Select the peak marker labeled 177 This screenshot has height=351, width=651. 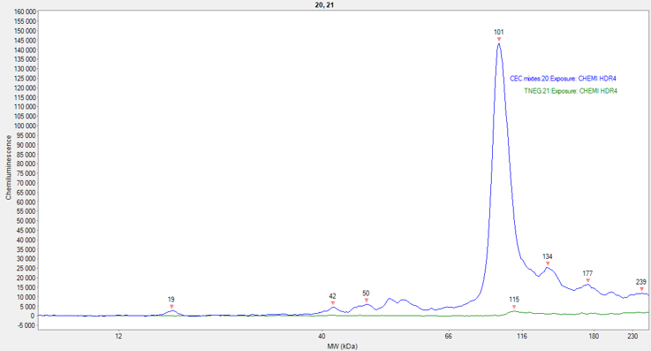[588, 281]
